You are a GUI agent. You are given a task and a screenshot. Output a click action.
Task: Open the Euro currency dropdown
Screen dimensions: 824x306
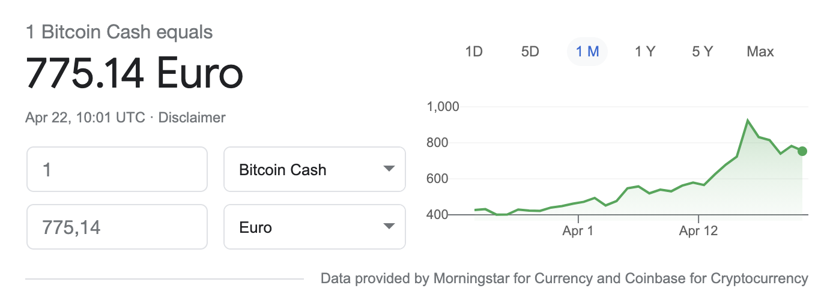point(315,227)
